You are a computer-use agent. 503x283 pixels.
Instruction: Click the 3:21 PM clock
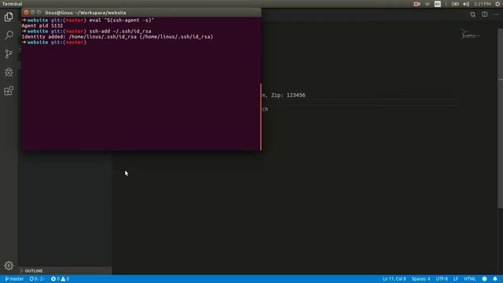pos(482,4)
